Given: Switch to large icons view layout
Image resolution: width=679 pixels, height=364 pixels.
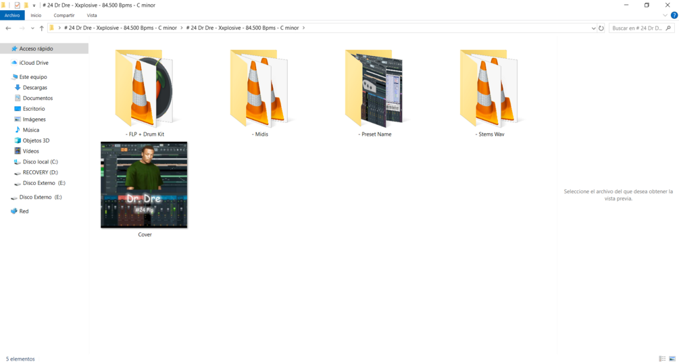Looking at the screenshot, I should coord(672,359).
